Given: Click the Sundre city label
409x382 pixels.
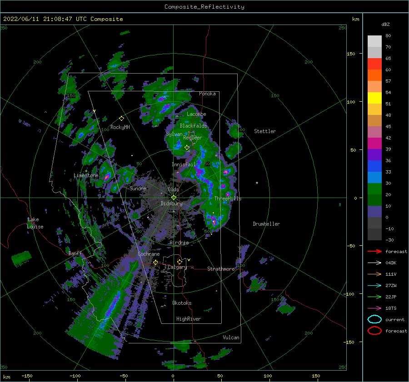Looking at the screenshot, I should coord(138,188).
